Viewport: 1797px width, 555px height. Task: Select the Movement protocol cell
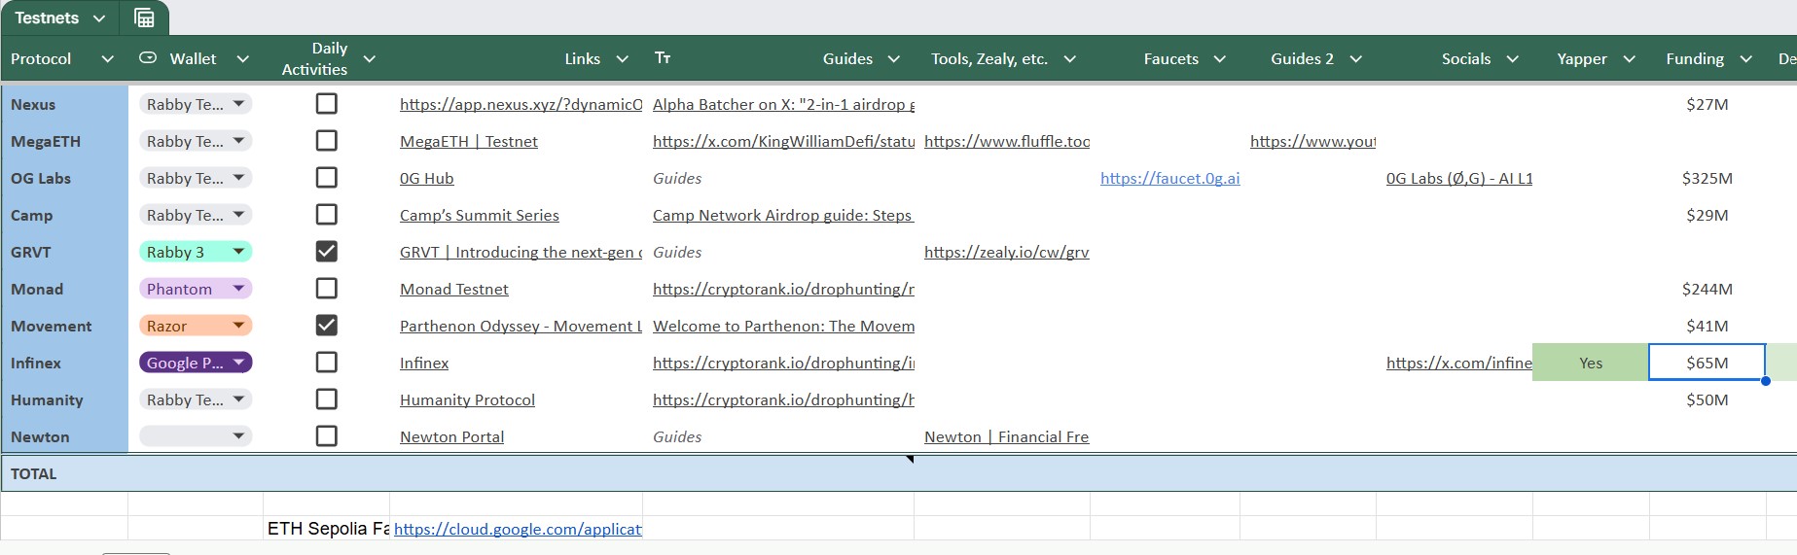tap(64, 326)
